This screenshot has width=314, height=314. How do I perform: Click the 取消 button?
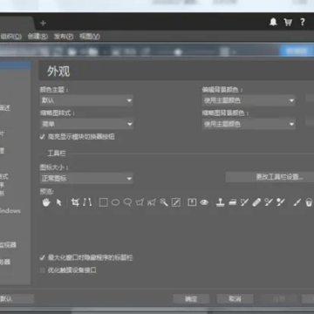pos(235,299)
